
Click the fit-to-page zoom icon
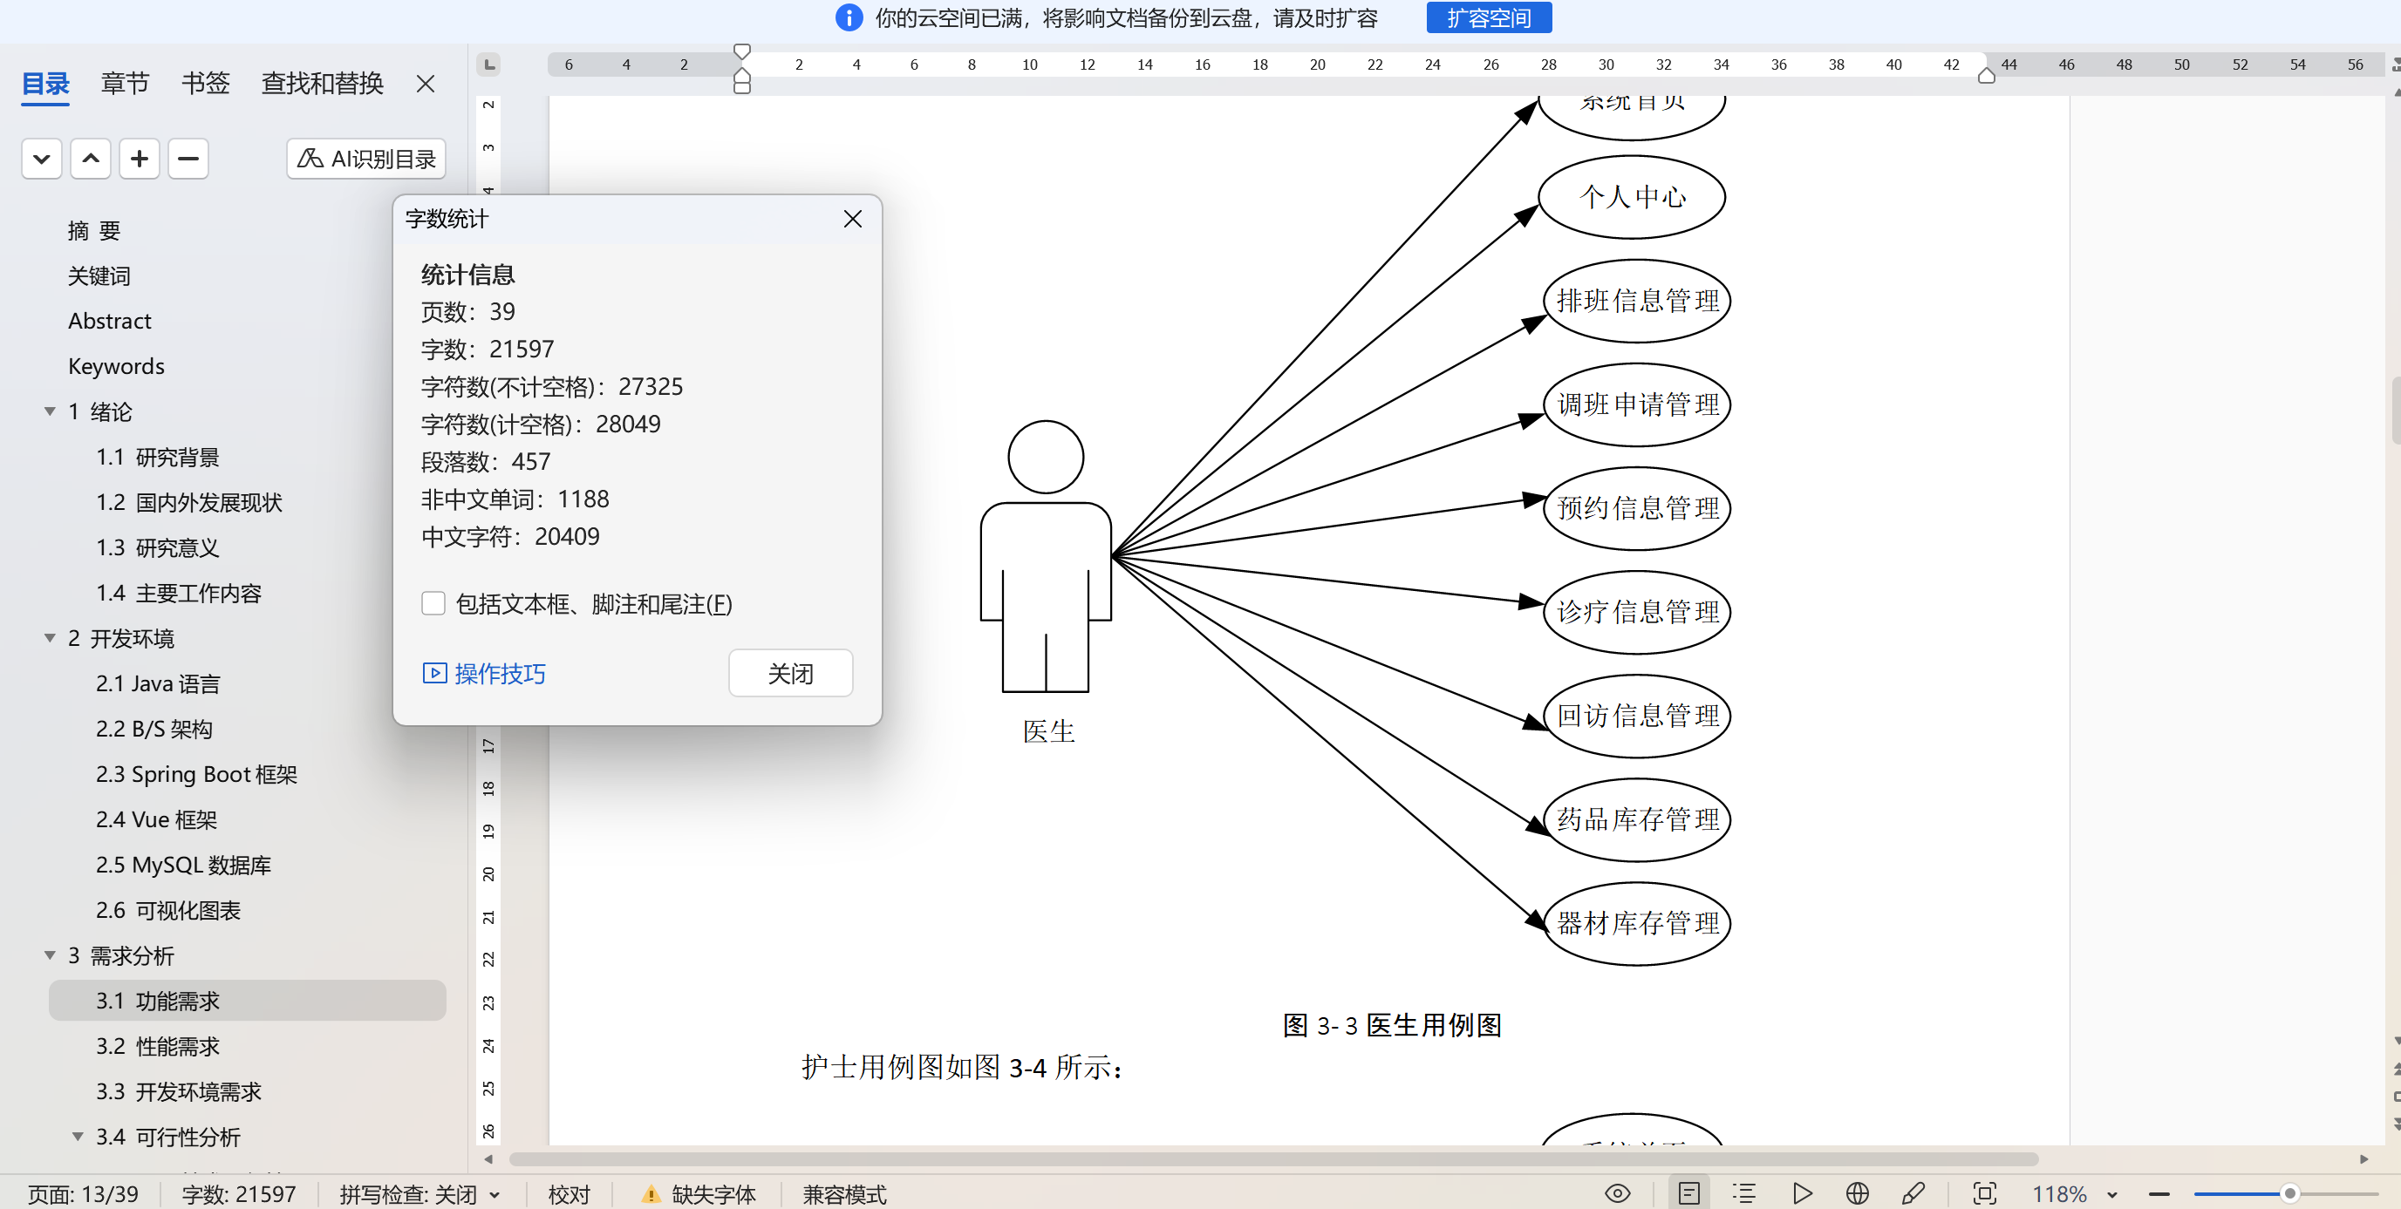pyautogui.click(x=1984, y=1193)
